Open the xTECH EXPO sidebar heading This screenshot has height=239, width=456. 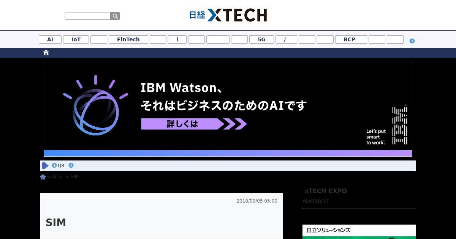coord(326,191)
